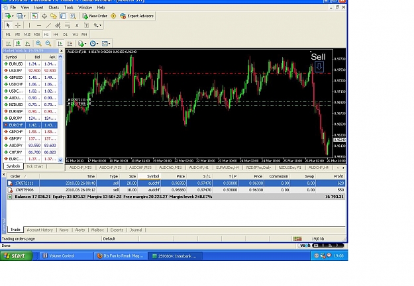Select the Fibonacci Retracement tool
This screenshot has height=286, width=414.
pyautogui.click(x=68, y=25)
